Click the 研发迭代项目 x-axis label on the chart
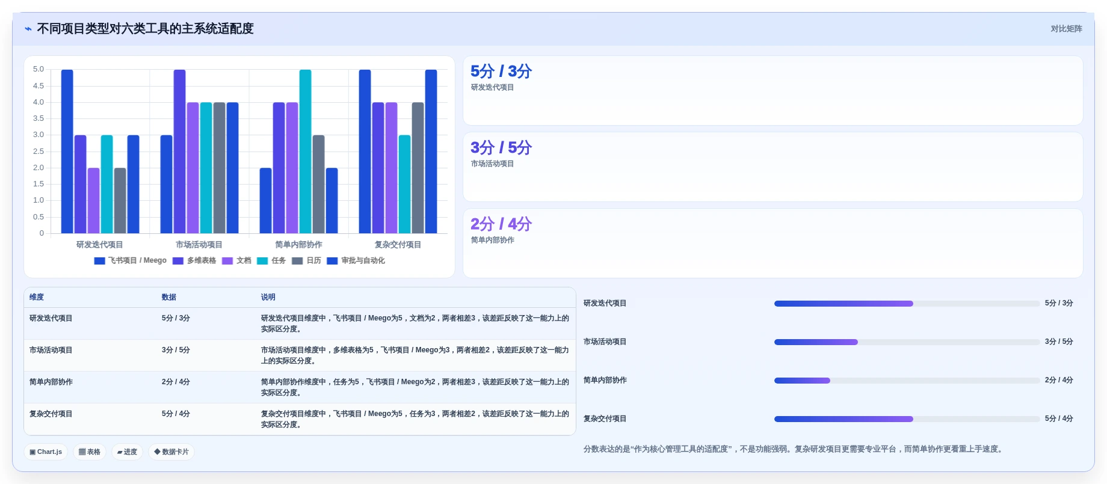1107x484 pixels. [100, 245]
